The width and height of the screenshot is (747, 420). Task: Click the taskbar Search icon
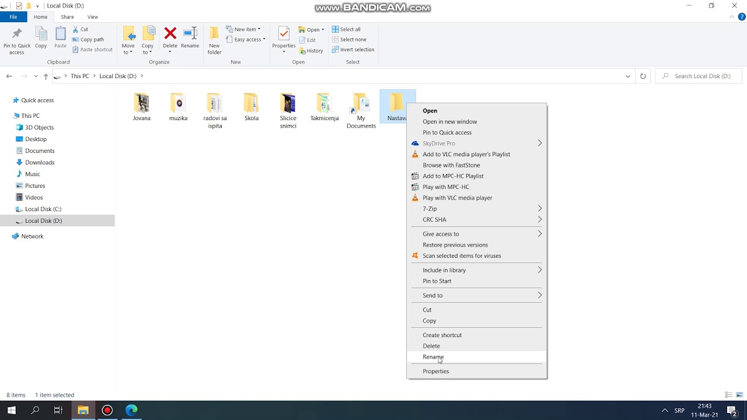(x=35, y=410)
